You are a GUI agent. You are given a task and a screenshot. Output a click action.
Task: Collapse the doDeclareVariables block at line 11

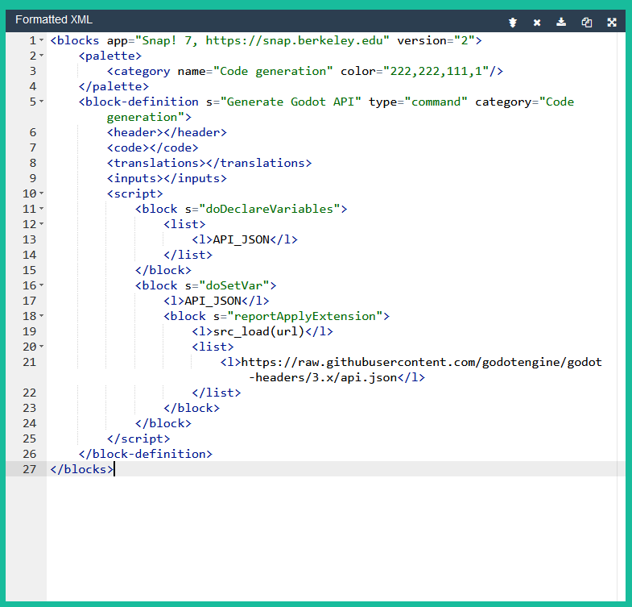(x=42, y=209)
